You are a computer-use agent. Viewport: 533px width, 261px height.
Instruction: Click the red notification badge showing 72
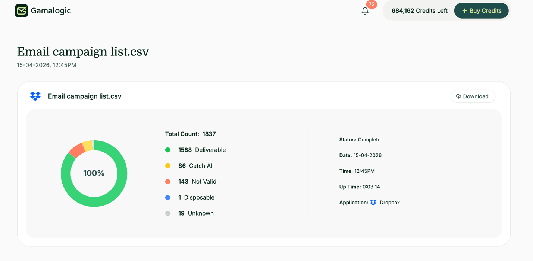click(x=371, y=4)
